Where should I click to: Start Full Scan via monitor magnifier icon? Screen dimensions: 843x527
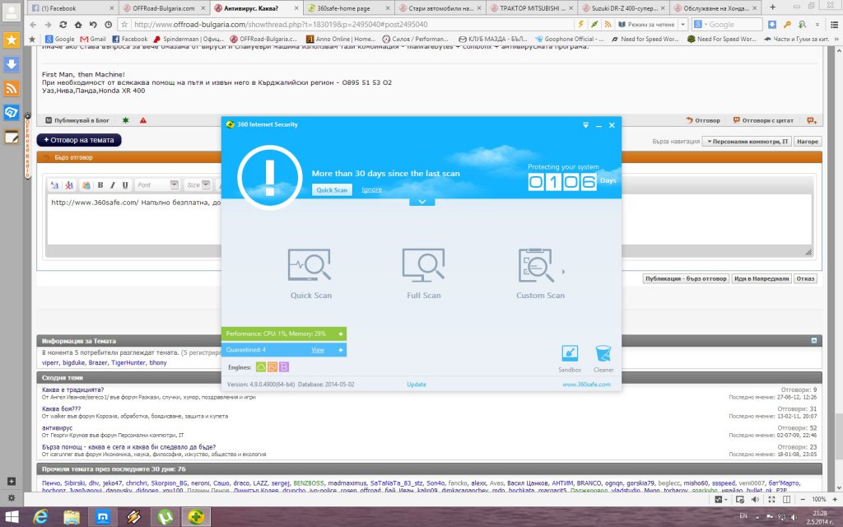(x=424, y=264)
